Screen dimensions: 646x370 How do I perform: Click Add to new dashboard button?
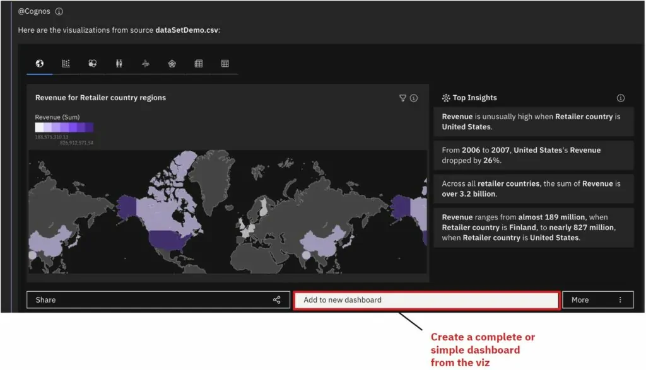[426, 300]
